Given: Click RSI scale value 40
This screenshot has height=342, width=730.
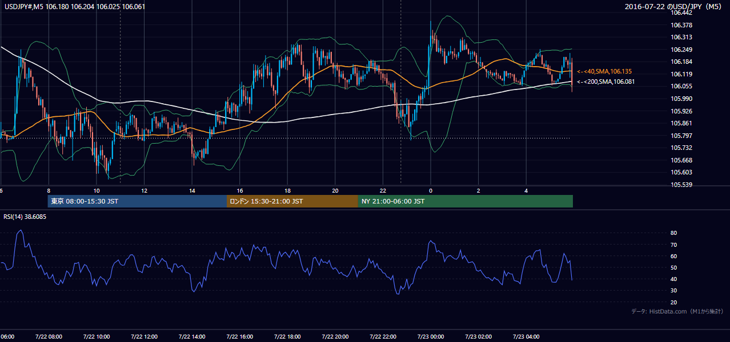Looking at the screenshot, I should point(674,279).
